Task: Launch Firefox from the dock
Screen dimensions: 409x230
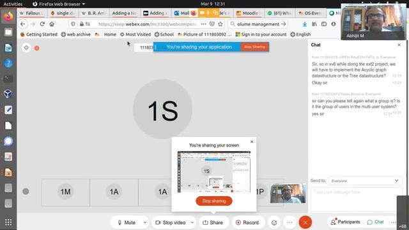Action: tap(8, 17)
